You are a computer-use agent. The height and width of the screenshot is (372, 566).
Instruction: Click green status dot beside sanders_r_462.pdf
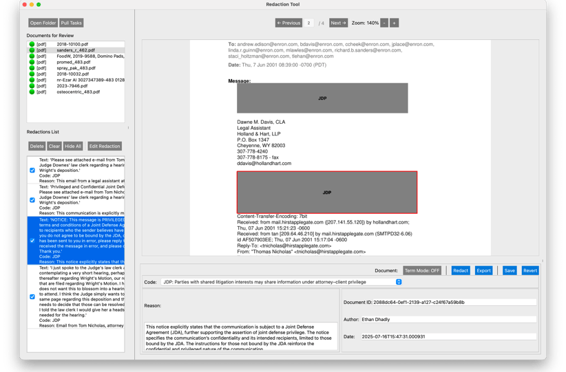click(32, 50)
